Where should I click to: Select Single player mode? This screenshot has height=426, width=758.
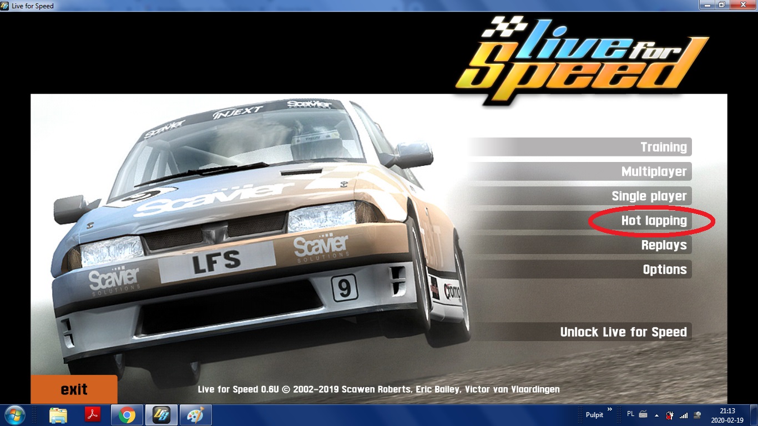pyautogui.click(x=580, y=196)
